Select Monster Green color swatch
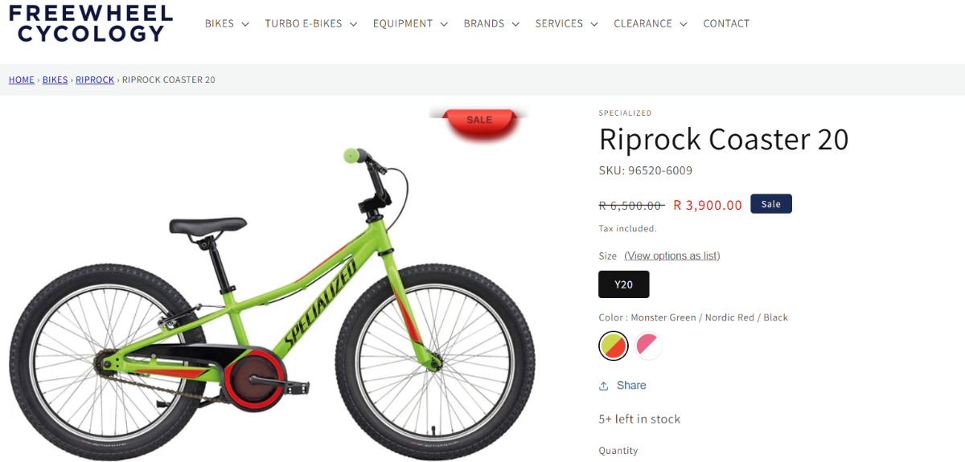The height and width of the screenshot is (462, 965). [614, 345]
